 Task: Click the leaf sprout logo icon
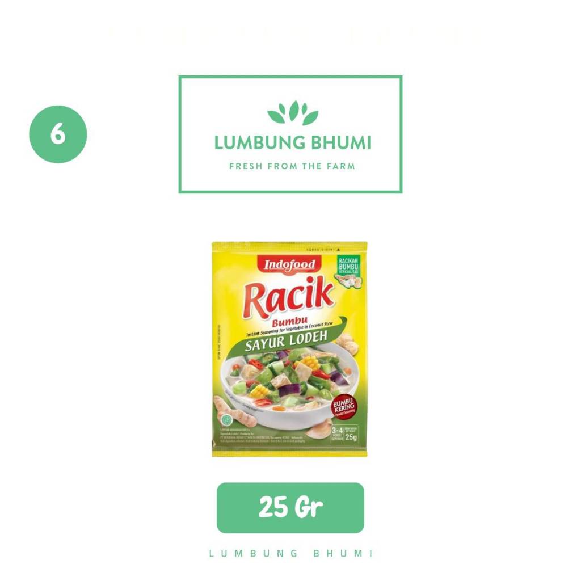coord(293,113)
